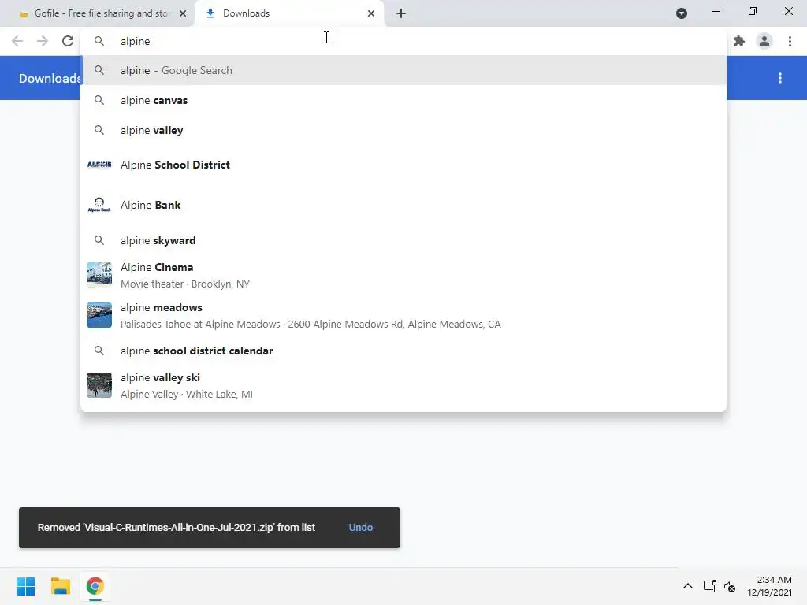Click the browser forward arrow
Image resolution: width=807 pixels, height=605 pixels.
click(43, 41)
